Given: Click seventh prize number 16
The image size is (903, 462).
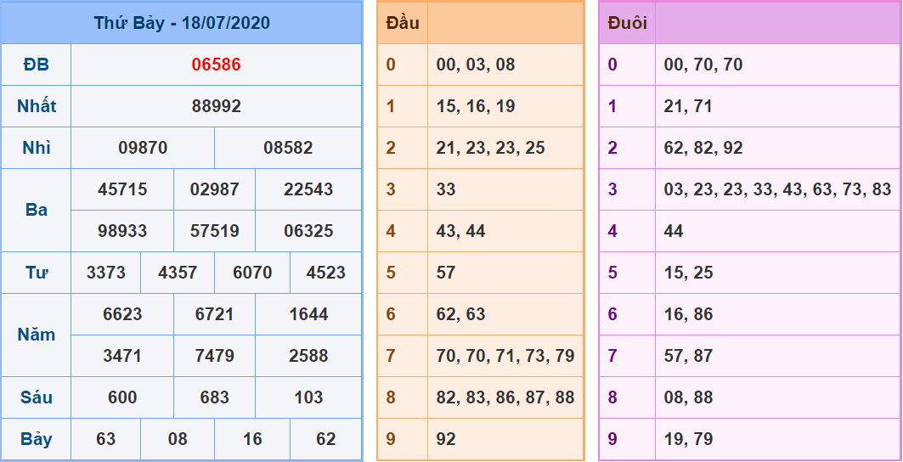Looking at the screenshot, I should (x=252, y=439).
